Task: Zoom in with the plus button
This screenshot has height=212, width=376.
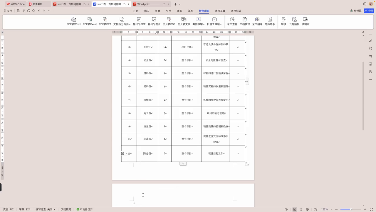Action: (x=365, y=209)
